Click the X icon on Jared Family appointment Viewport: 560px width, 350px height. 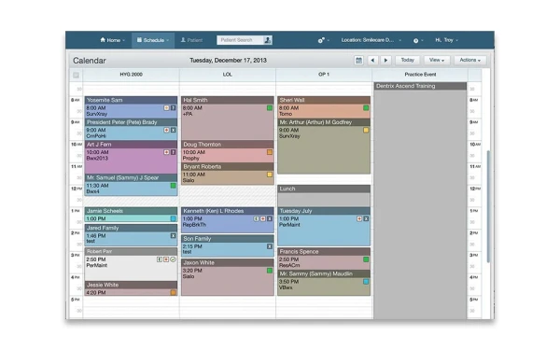pos(174,236)
